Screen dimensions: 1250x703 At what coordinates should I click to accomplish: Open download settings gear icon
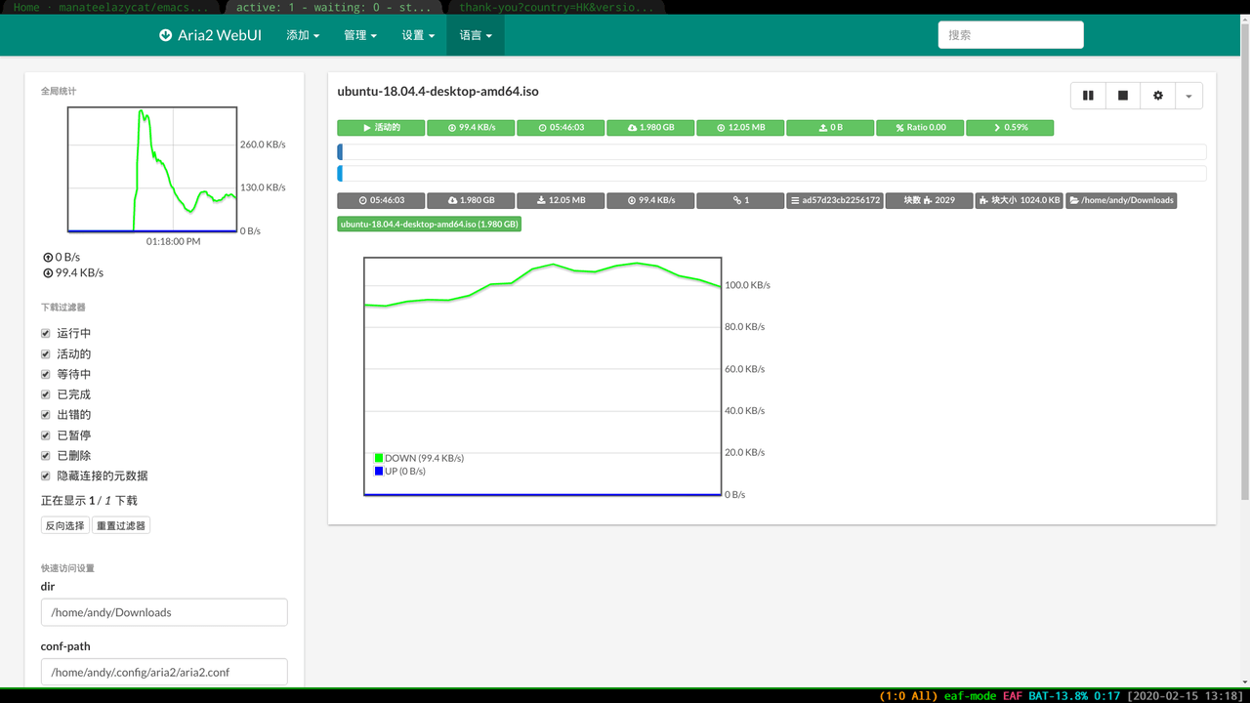pyautogui.click(x=1158, y=96)
